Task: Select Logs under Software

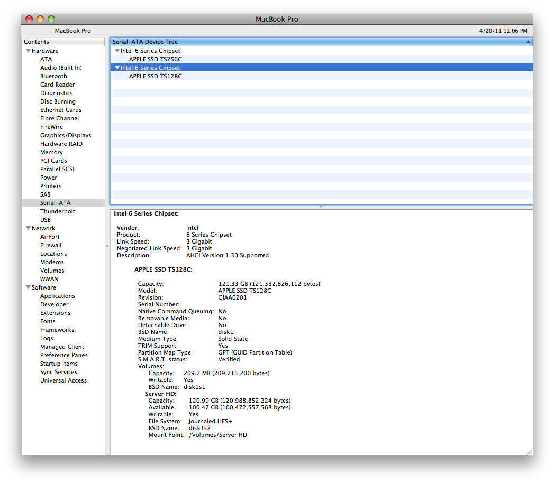Action: (x=47, y=338)
